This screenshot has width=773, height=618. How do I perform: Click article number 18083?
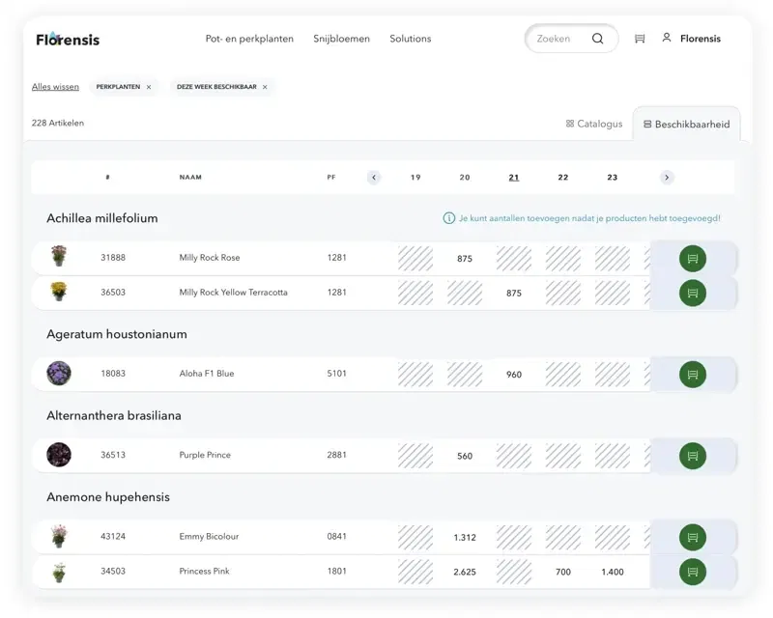(113, 374)
